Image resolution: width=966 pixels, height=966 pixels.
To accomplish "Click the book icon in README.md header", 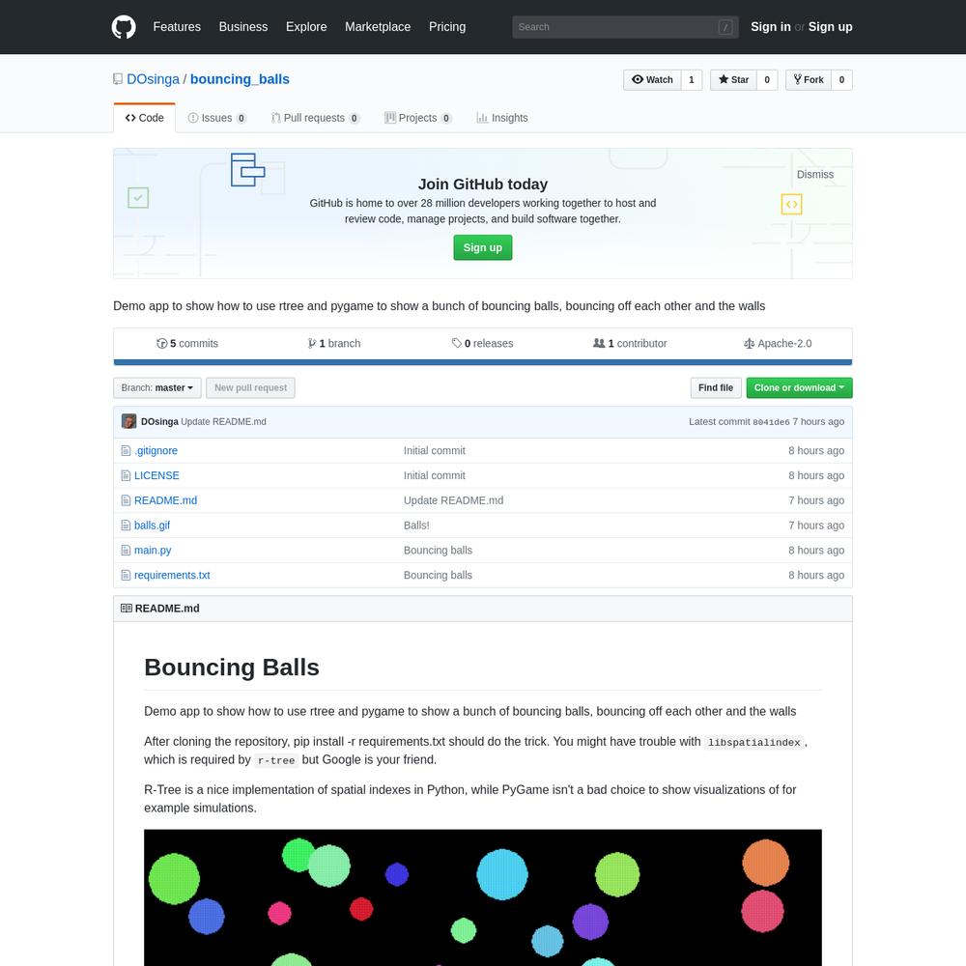I will [x=127, y=608].
